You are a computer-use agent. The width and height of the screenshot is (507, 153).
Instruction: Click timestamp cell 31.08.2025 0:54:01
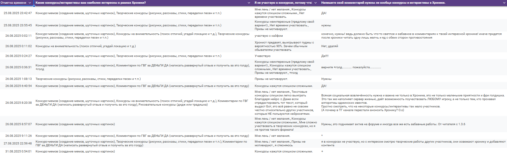coord(18,151)
